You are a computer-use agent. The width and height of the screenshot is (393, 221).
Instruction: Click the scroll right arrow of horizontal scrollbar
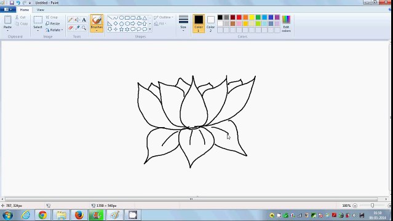point(386,200)
